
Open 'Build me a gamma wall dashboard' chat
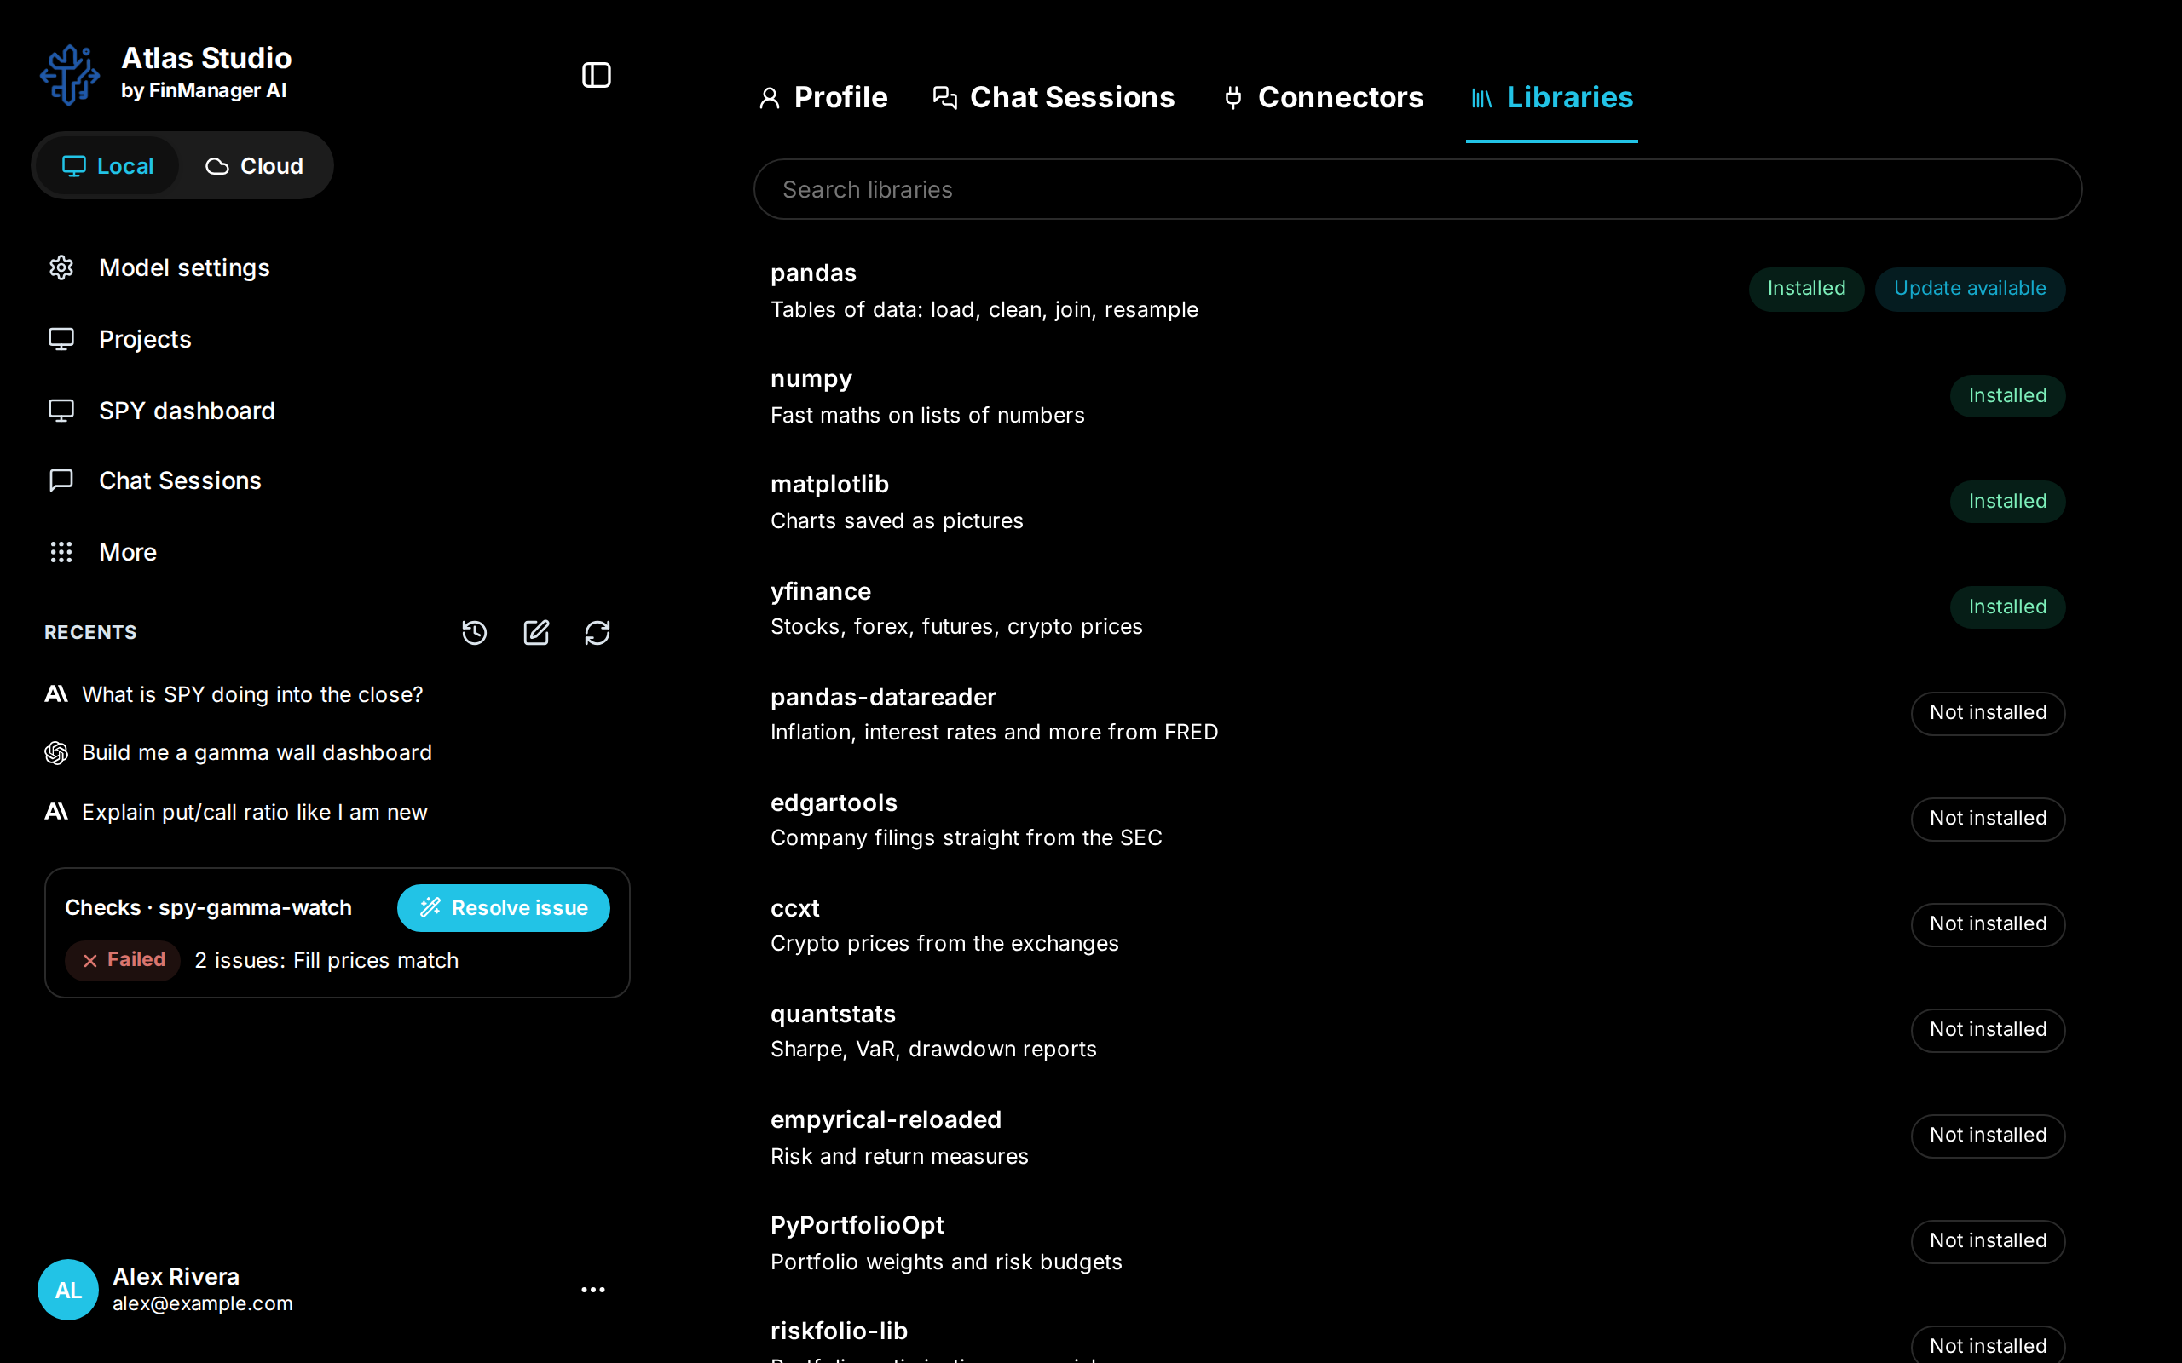(x=238, y=753)
